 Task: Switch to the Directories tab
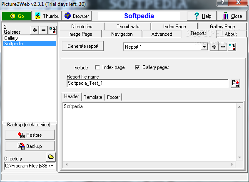[x=82, y=27]
